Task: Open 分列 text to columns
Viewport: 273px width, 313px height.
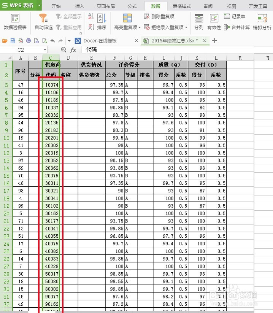Action: pyautogui.click(x=198, y=22)
